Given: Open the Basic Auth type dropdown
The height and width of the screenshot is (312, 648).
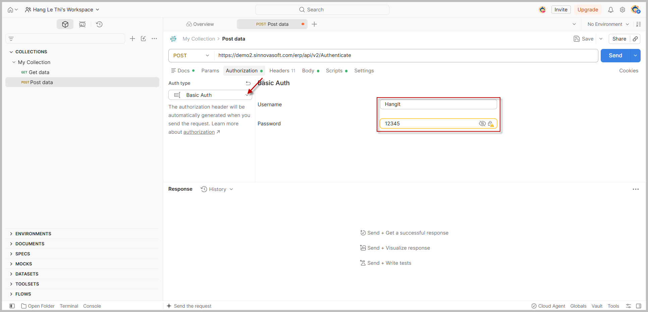Looking at the screenshot, I should tap(210, 95).
